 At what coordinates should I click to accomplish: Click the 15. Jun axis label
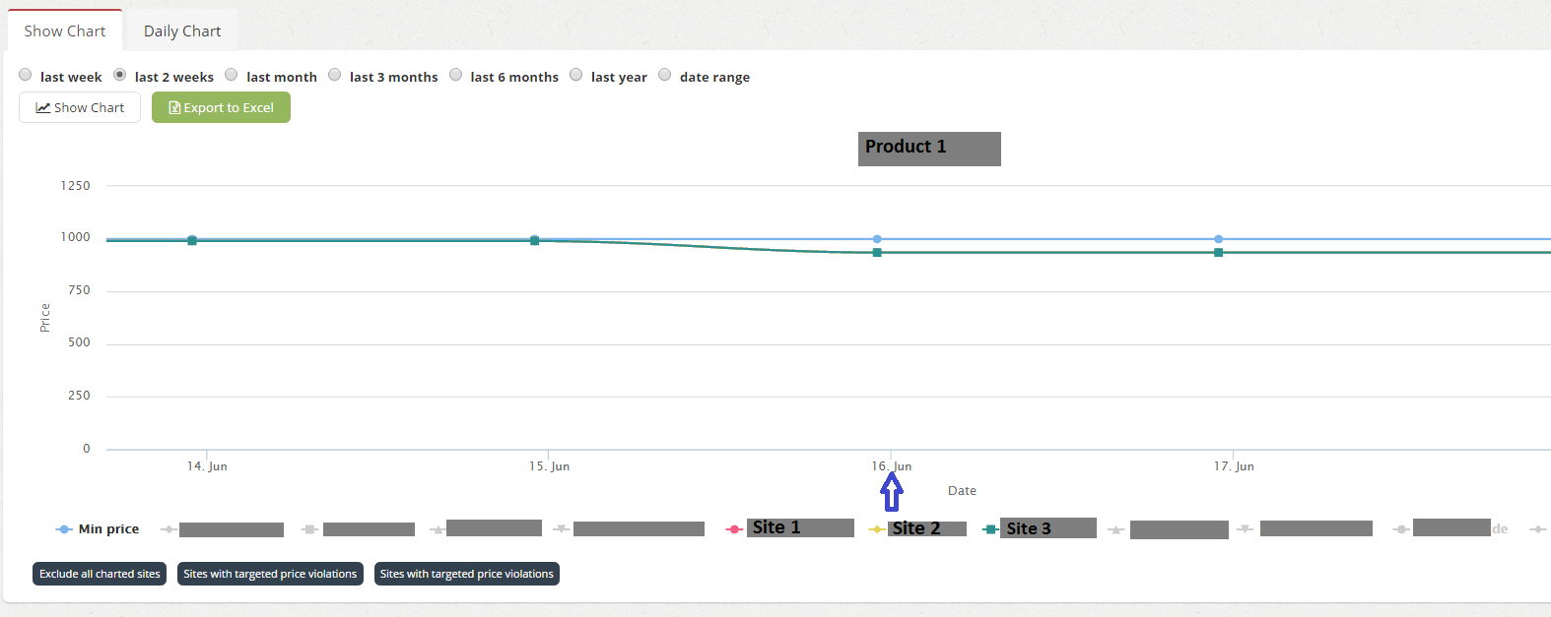[549, 466]
